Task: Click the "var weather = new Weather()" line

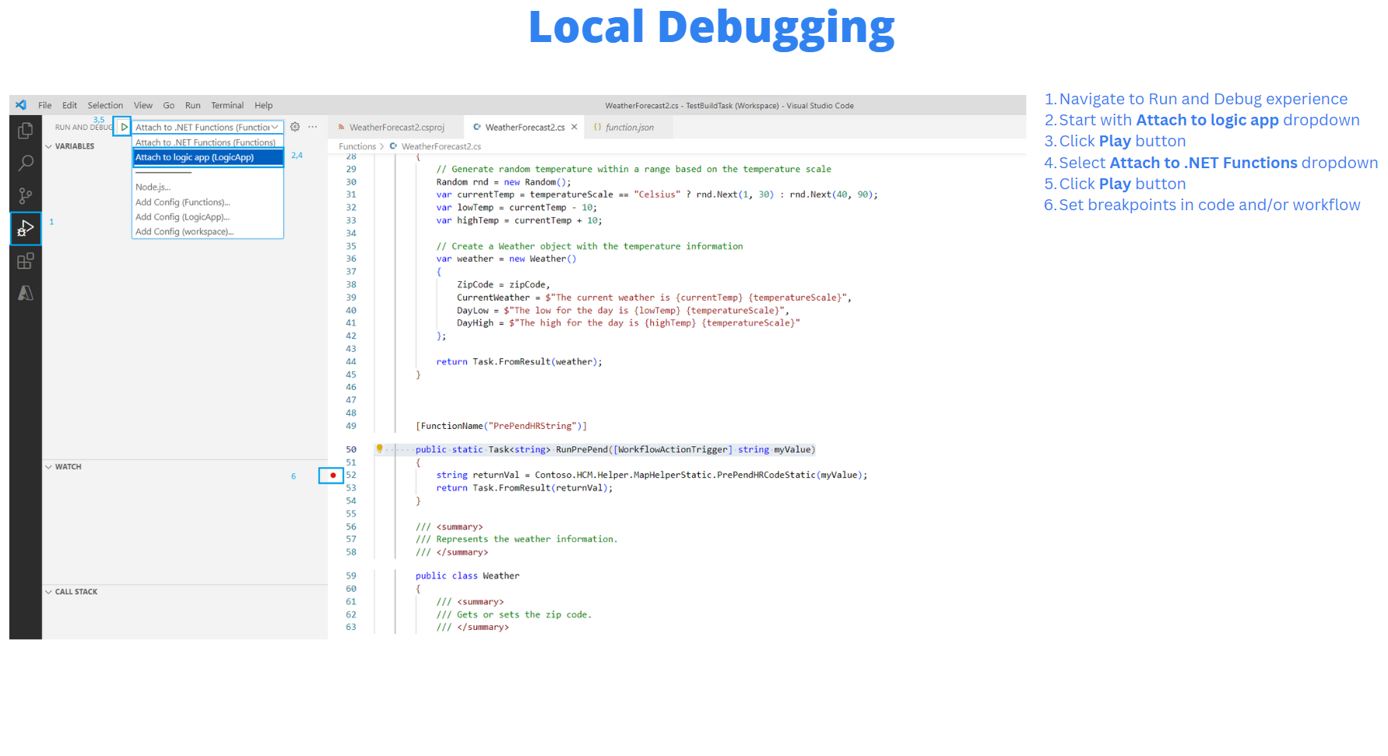Action: click(507, 258)
